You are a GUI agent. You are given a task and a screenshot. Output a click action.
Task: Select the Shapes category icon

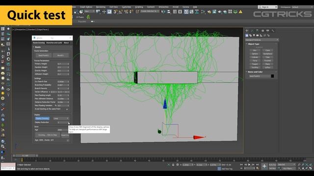[250, 35]
